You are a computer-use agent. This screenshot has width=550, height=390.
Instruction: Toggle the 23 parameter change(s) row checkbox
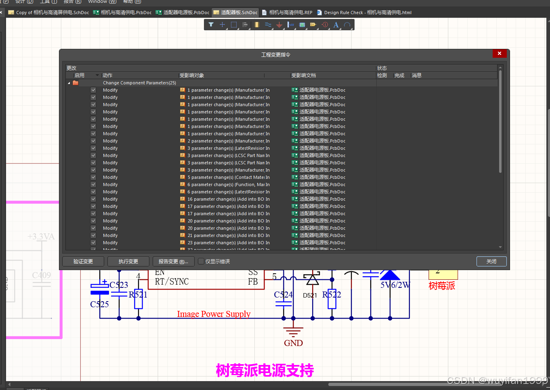pos(93,243)
